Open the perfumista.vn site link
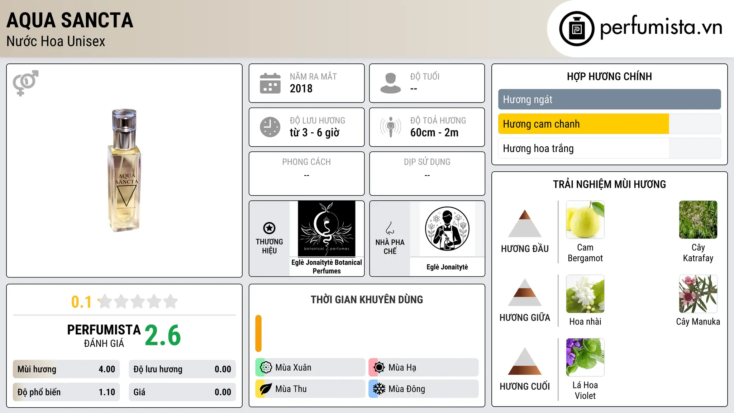 [x=661, y=27]
